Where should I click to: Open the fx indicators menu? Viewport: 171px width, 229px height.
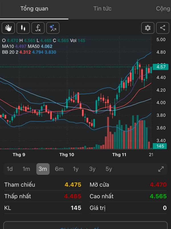tap(38, 28)
